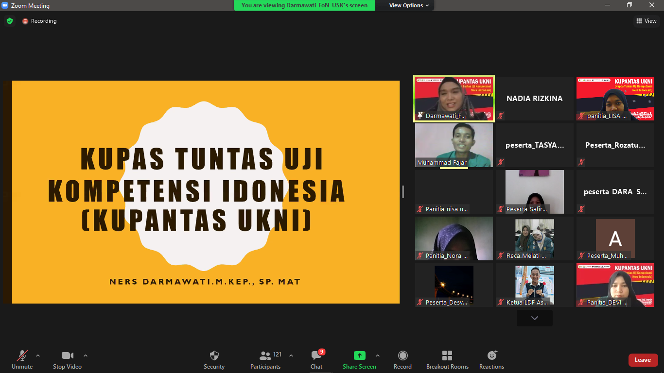
Task: Open the View Options dropdown
Action: pos(409,5)
